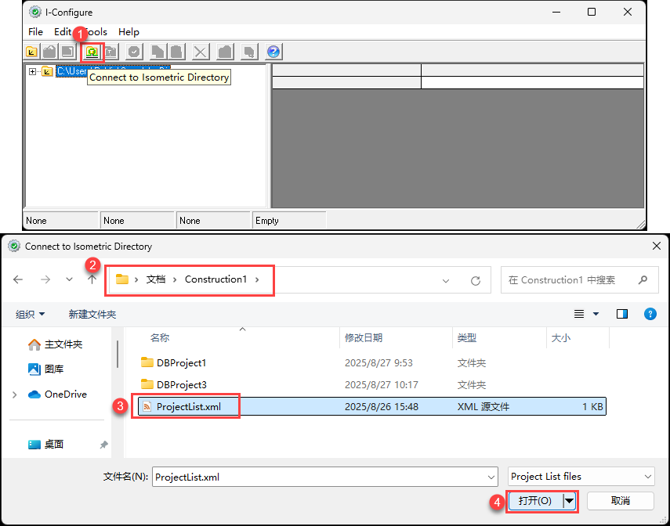Click the refresh button beside the address bar
Viewport: 670px width, 526px height.
tap(475, 280)
